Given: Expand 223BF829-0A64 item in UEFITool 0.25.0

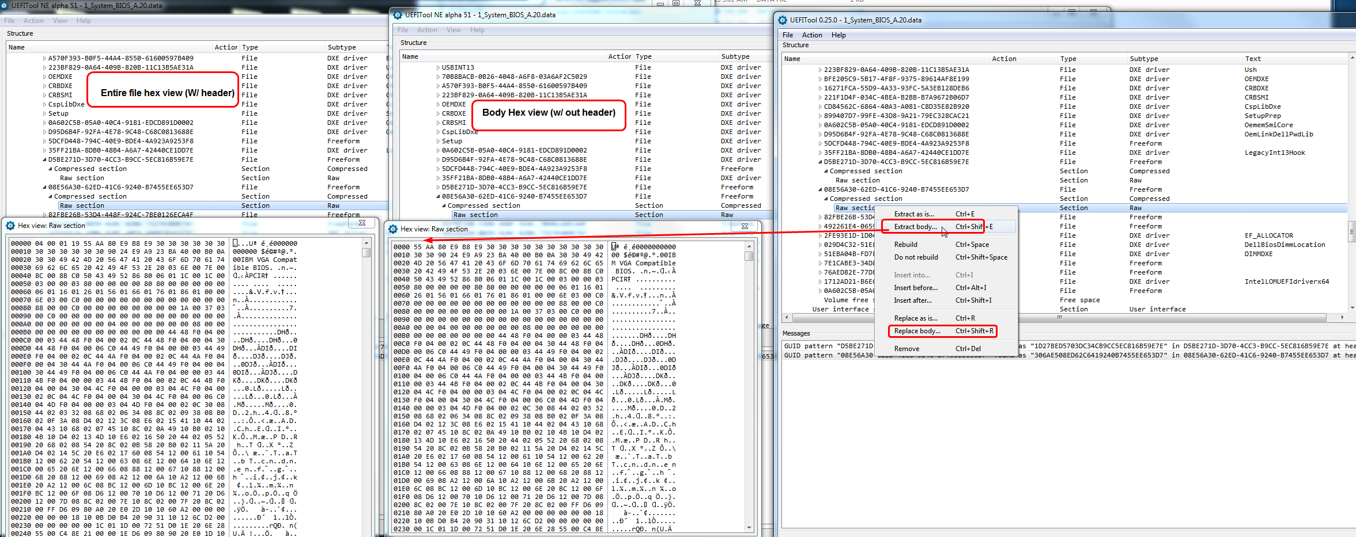Looking at the screenshot, I should [820, 70].
